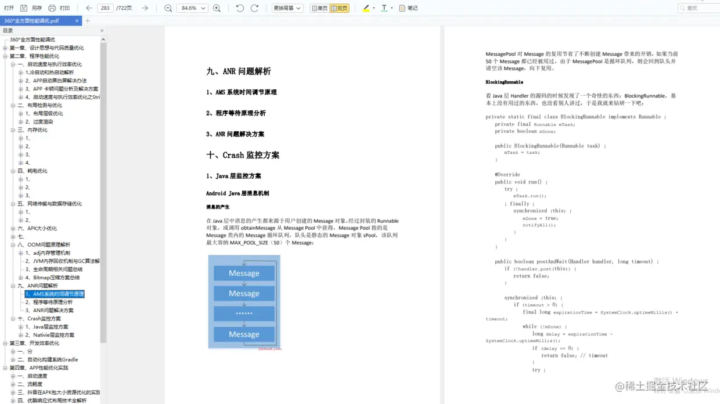Click the 打印 printer icon
Image resolution: width=720 pixels, height=404 pixels.
pos(52,8)
